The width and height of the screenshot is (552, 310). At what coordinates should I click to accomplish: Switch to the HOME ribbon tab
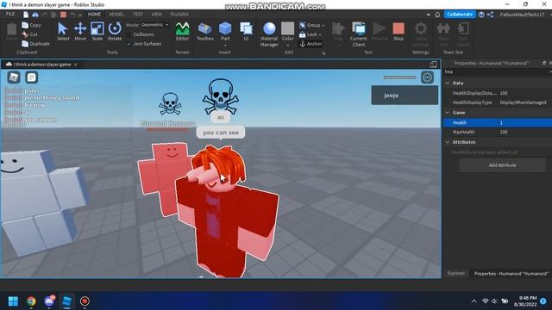tap(94, 14)
